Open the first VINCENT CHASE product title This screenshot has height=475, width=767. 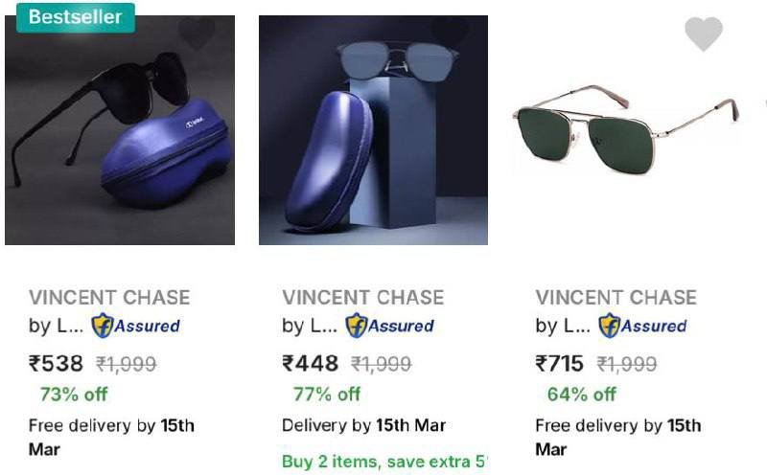pyautogui.click(x=109, y=297)
